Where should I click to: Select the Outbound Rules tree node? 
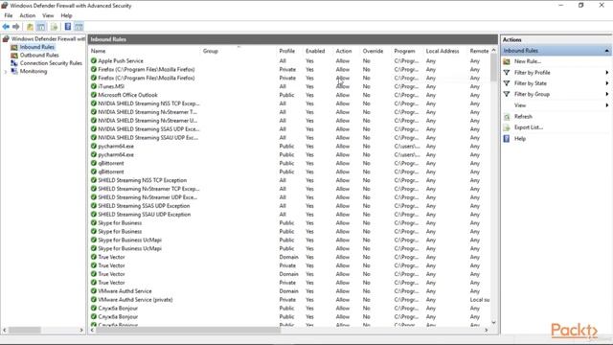(39, 56)
